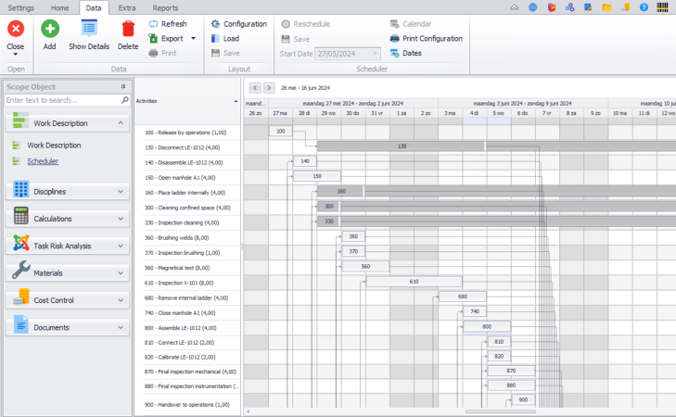Select task bar 610 in Gantt chart
Screen dimensions: 676x417
[414, 282]
